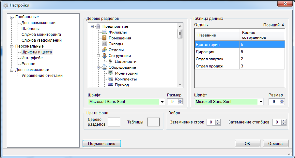Open the table font dropdown
The height and width of the screenshot is (158, 295).
pos(261,102)
